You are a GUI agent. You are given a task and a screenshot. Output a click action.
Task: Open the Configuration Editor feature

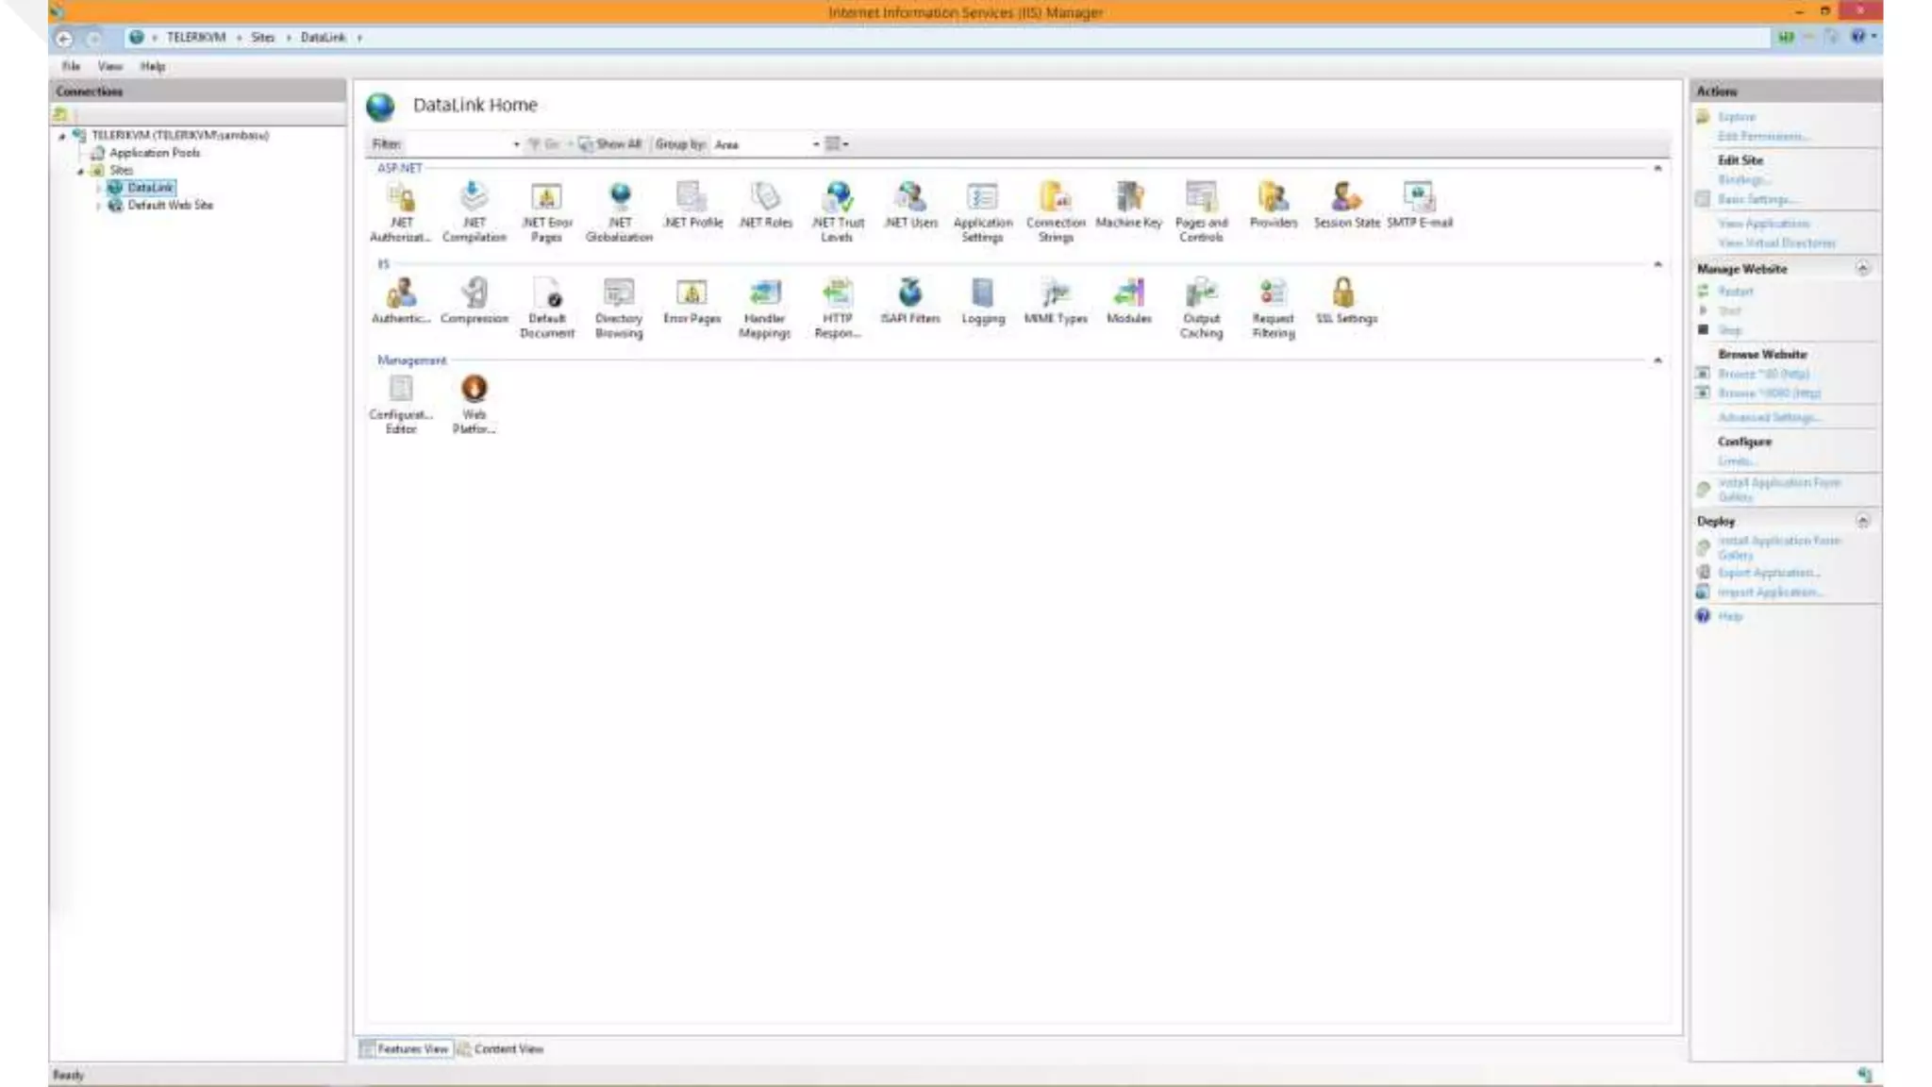tap(401, 404)
